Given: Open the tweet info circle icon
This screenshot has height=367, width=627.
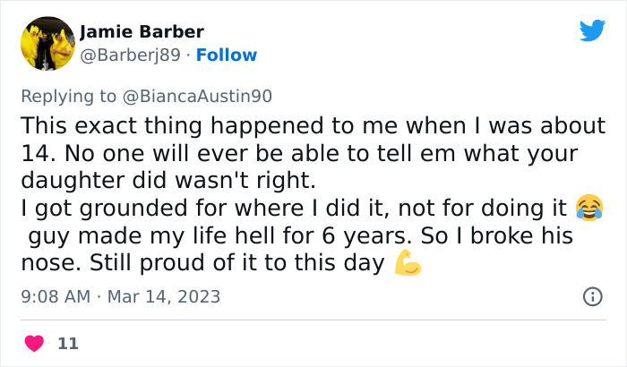Looking at the screenshot, I should [x=592, y=296].
